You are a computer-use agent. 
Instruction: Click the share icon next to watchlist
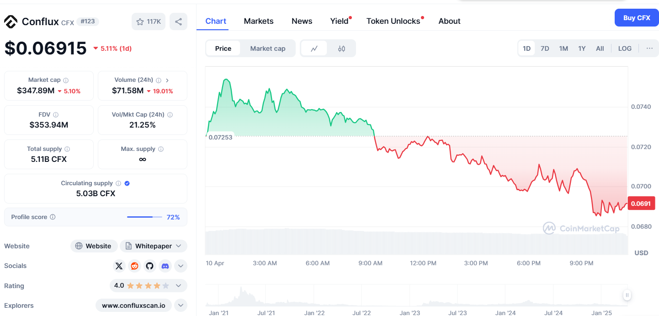[178, 21]
